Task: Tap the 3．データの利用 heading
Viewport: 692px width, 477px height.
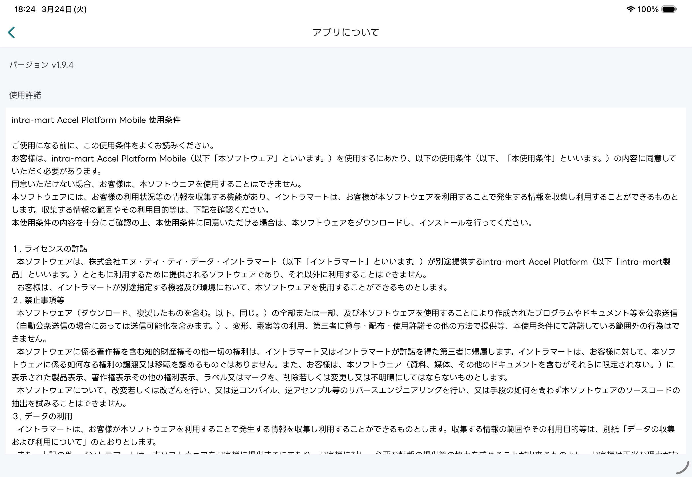Action: pyautogui.click(x=42, y=416)
